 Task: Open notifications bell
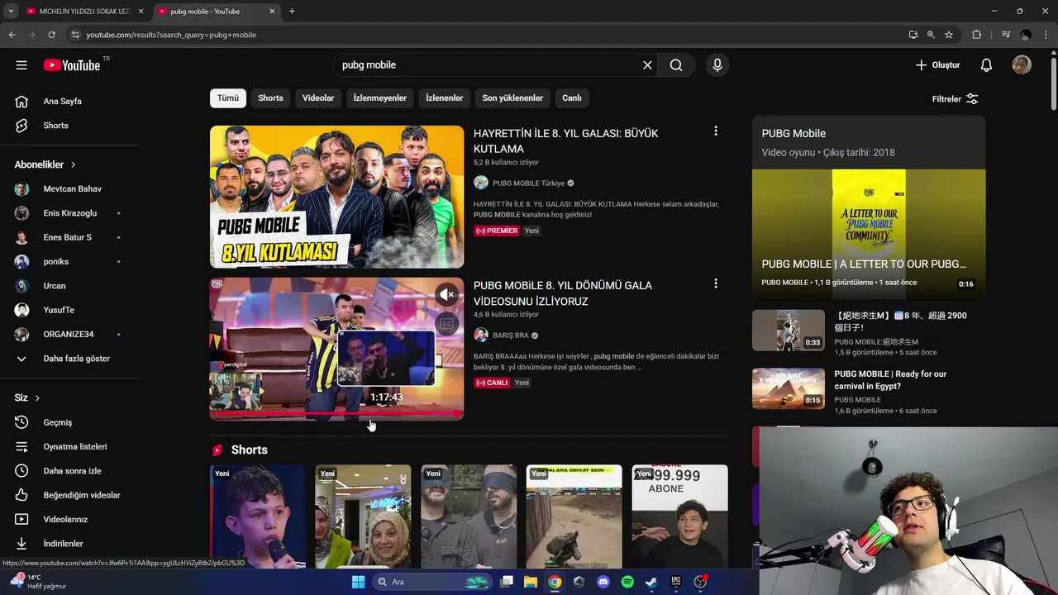pos(986,65)
